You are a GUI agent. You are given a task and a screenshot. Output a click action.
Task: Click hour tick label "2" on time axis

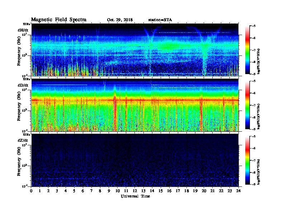pyautogui.click(x=48, y=191)
